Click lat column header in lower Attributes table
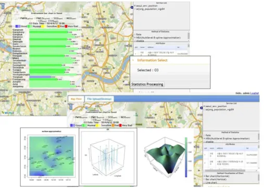 point(251,149)
